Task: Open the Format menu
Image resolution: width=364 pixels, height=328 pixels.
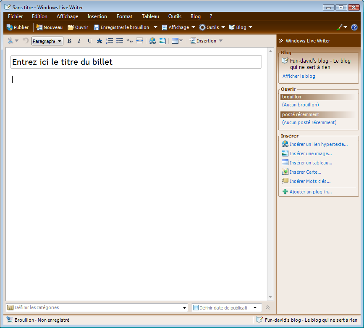Action: [124, 16]
